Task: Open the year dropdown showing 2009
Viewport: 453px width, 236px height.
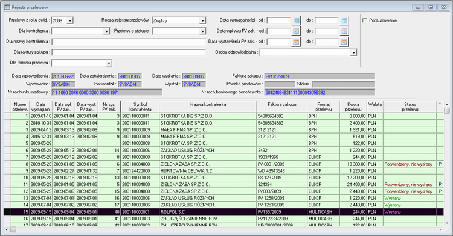Action: click(x=70, y=20)
